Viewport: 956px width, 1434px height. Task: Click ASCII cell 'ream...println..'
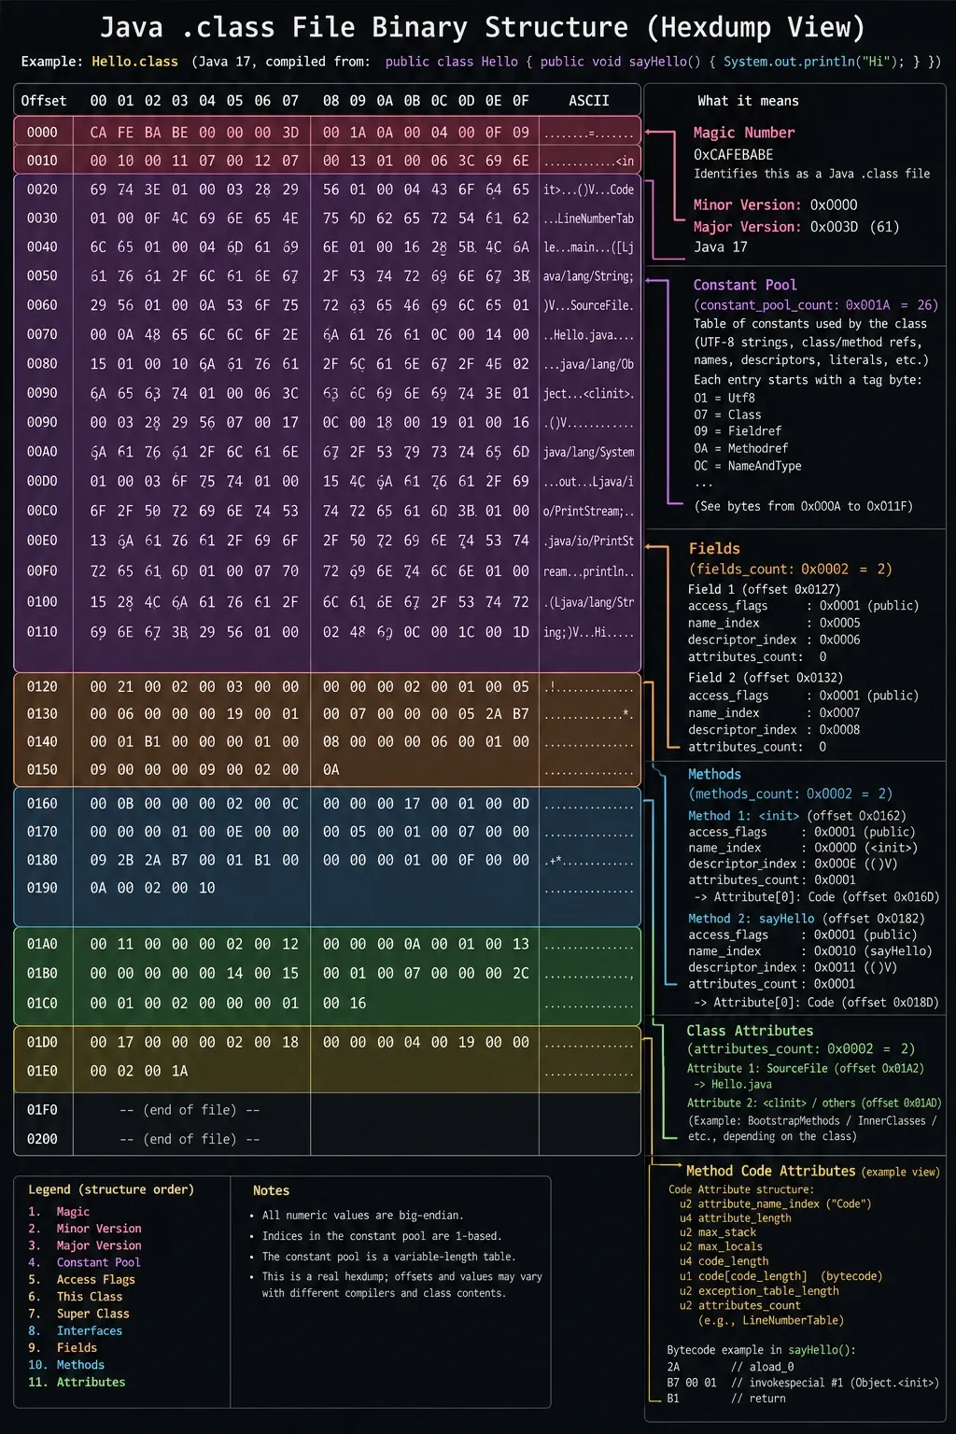[588, 571]
